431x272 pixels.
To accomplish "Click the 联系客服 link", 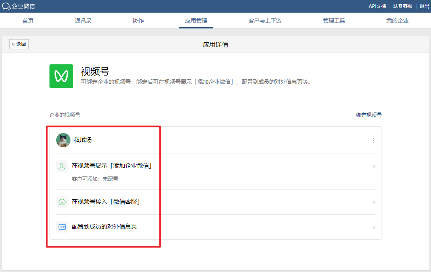I will coord(403,6).
